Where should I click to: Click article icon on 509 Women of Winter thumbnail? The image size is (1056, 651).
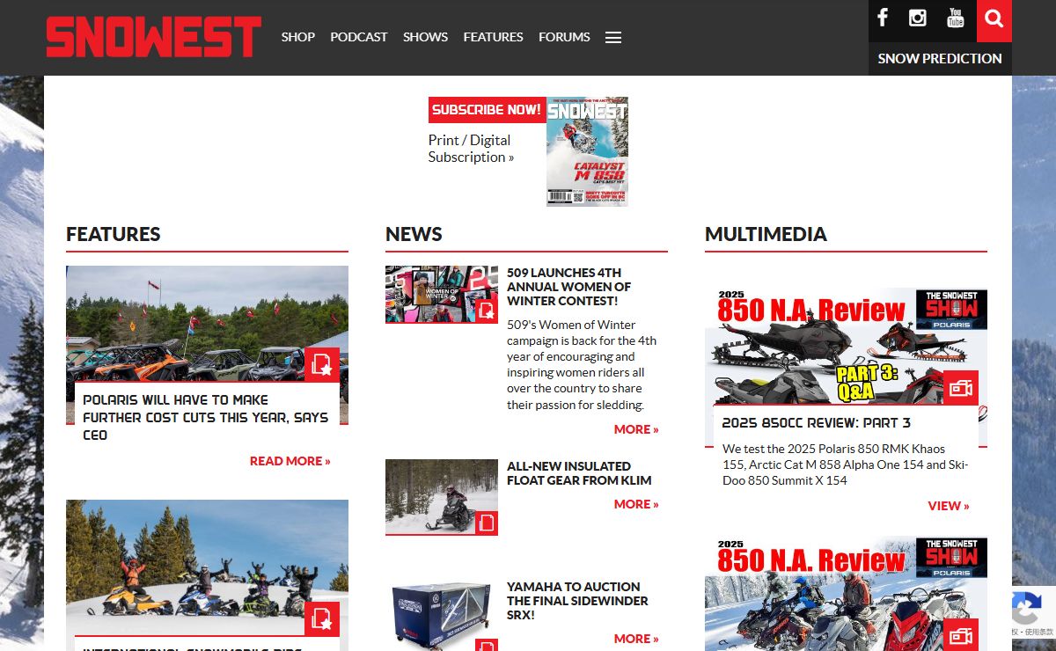click(x=487, y=310)
